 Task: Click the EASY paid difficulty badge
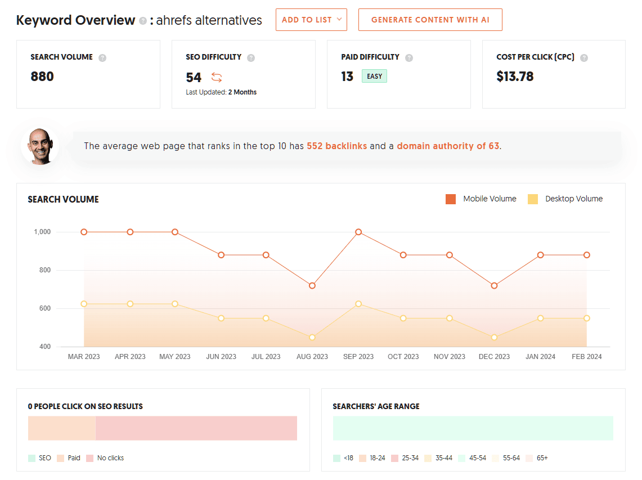click(374, 76)
